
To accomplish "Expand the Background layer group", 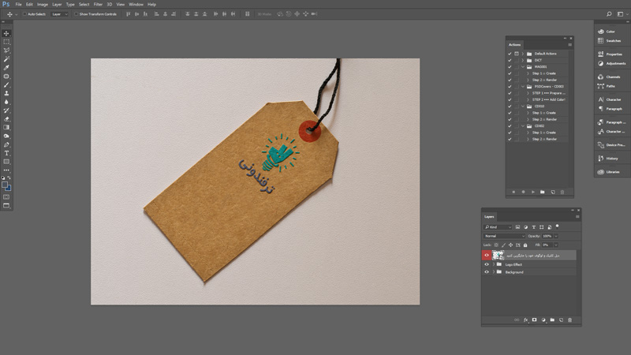I will pyautogui.click(x=494, y=272).
